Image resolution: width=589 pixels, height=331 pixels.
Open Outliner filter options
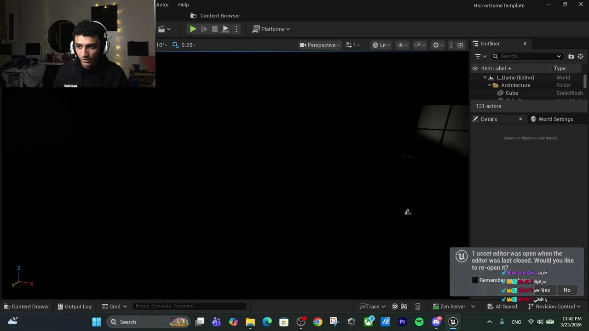coord(480,56)
